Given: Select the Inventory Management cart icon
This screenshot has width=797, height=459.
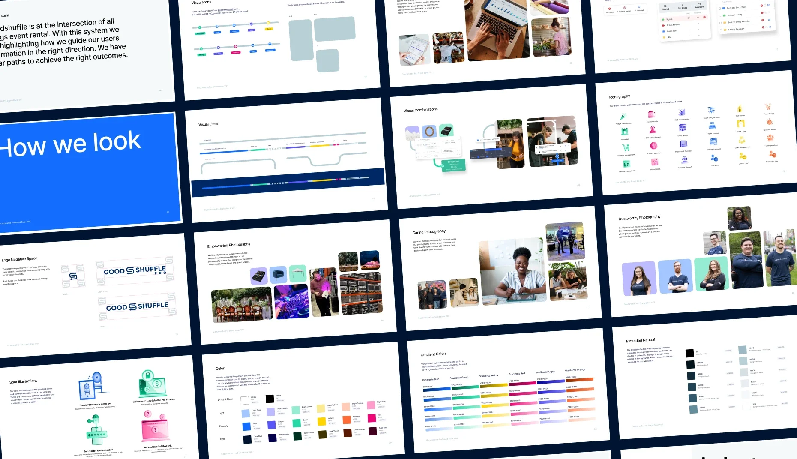Looking at the screenshot, I should [626, 148].
